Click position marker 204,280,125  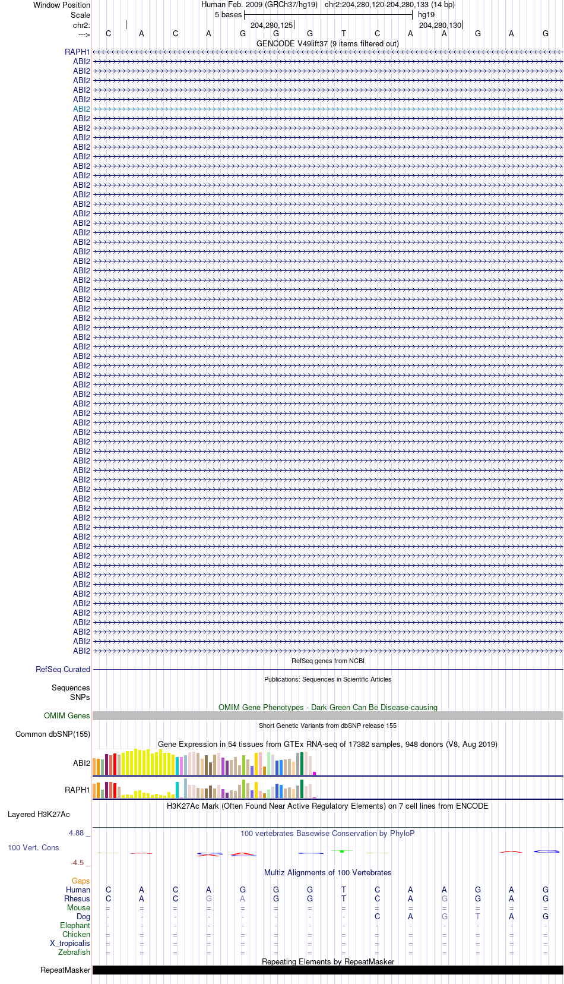click(272, 25)
